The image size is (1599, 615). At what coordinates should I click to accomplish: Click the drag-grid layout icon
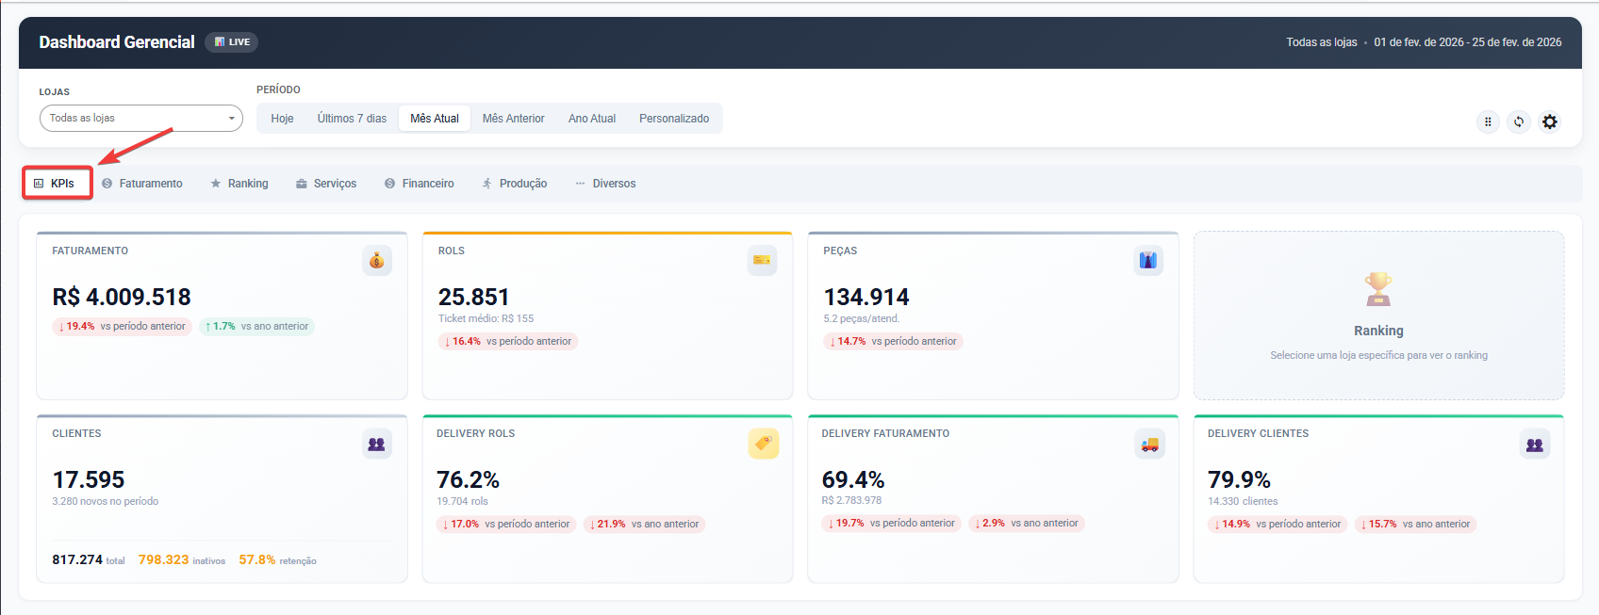tap(1488, 121)
